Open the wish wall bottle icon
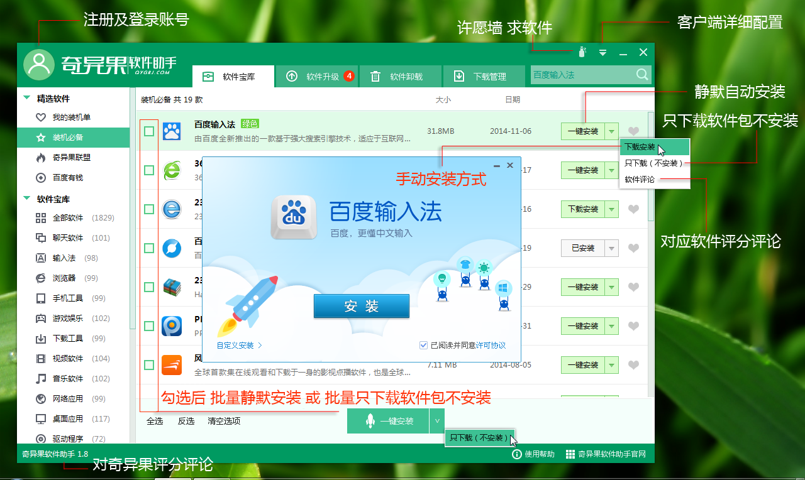This screenshot has width=805, height=480. [x=582, y=52]
